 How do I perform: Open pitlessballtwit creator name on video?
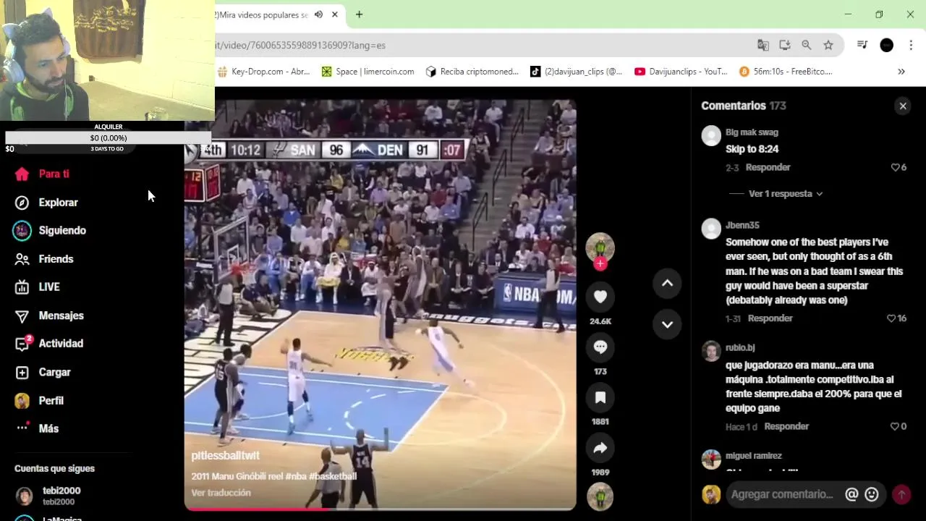(225, 455)
